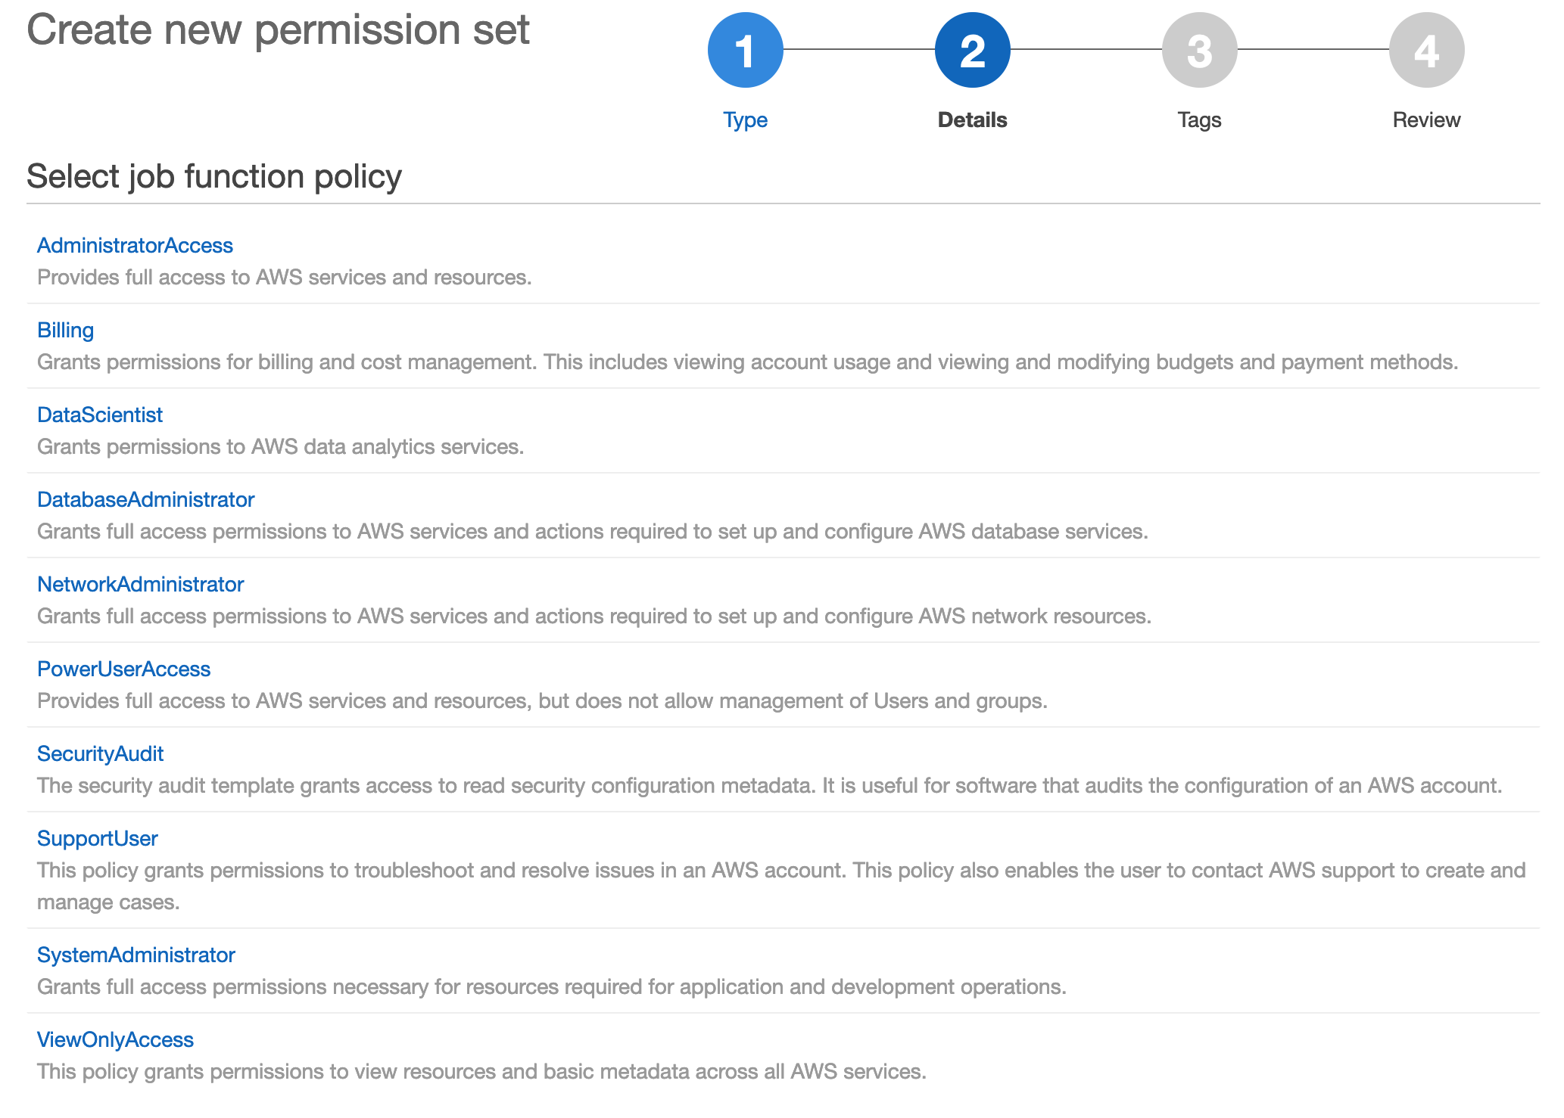Select the DatabaseAdministrator policy

coord(146,499)
